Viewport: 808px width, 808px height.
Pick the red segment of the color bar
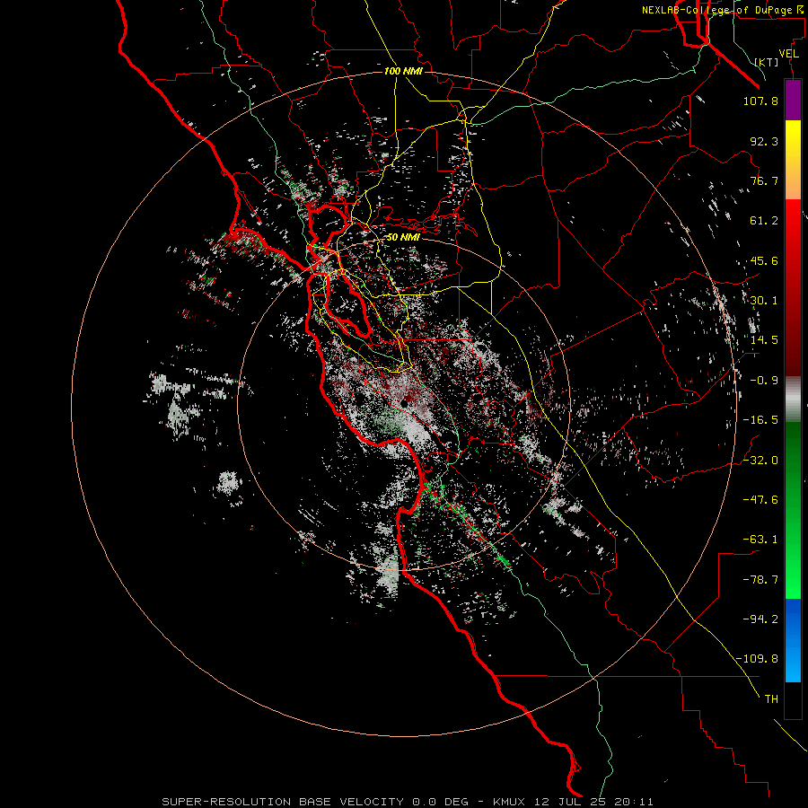coord(793,287)
